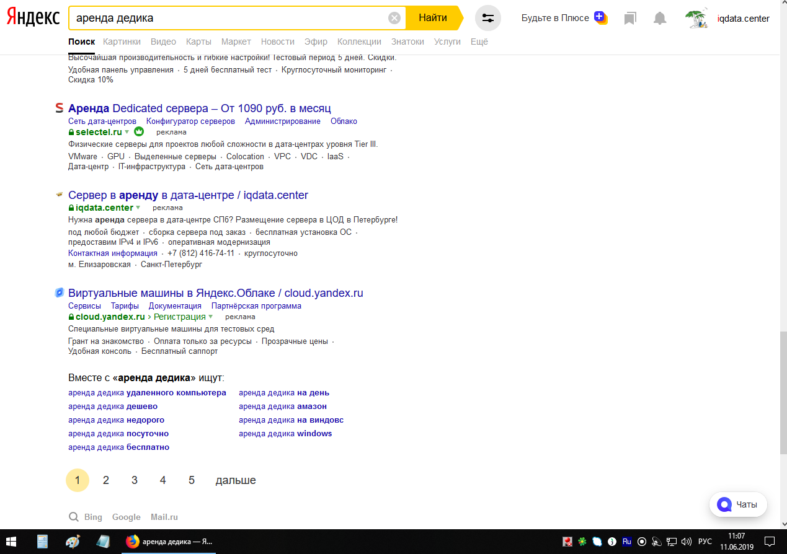
Task: Open Аренда Dedicated сервера result title
Action: pyautogui.click(x=200, y=108)
